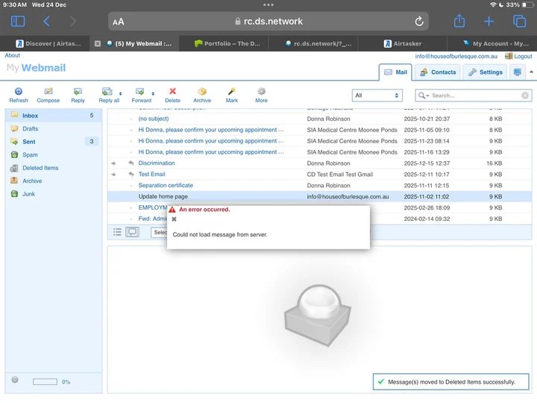Open the email dated 2025-02-26 18:09

[319, 207]
